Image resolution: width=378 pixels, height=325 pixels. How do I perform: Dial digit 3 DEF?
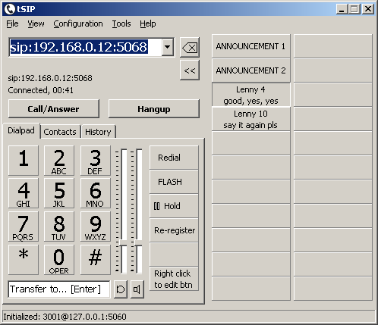pos(96,161)
